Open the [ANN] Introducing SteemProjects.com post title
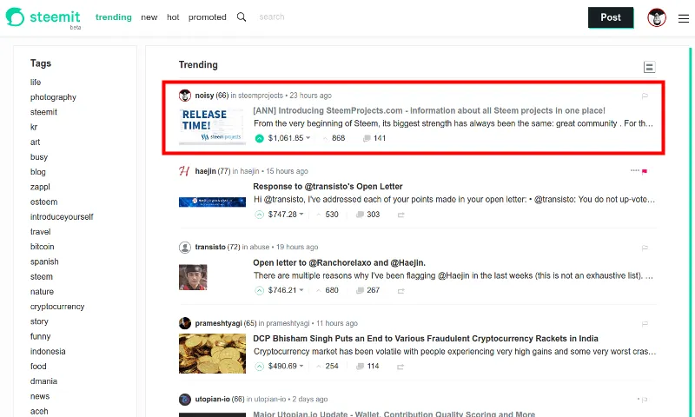The width and height of the screenshot is (695, 417). pyautogui.click(x=429, y=111)
